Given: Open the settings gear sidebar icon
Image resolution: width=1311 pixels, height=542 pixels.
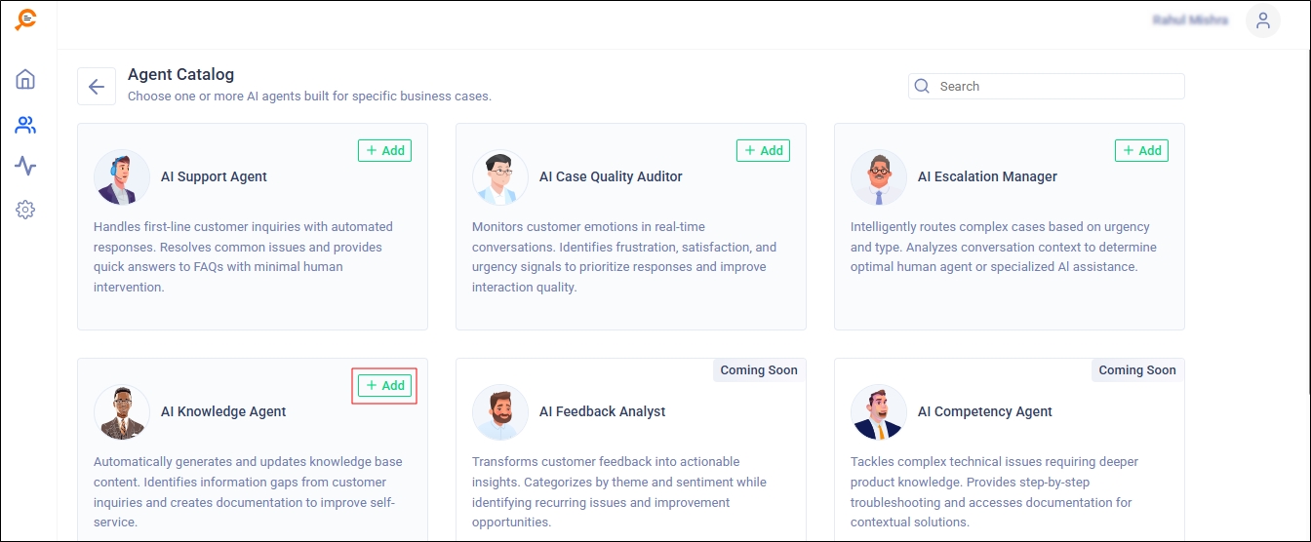Looking at the screenshot, I should tap(25, 209).
